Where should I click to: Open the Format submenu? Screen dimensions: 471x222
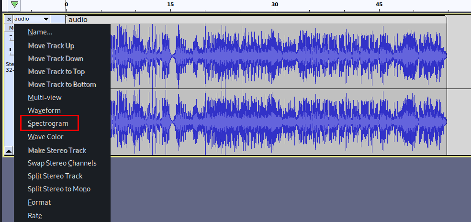39,202
